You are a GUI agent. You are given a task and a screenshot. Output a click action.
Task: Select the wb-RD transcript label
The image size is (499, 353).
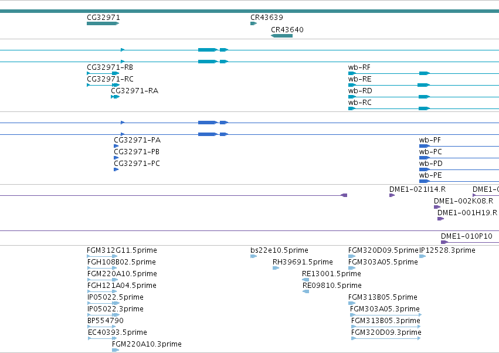[360, 91]
